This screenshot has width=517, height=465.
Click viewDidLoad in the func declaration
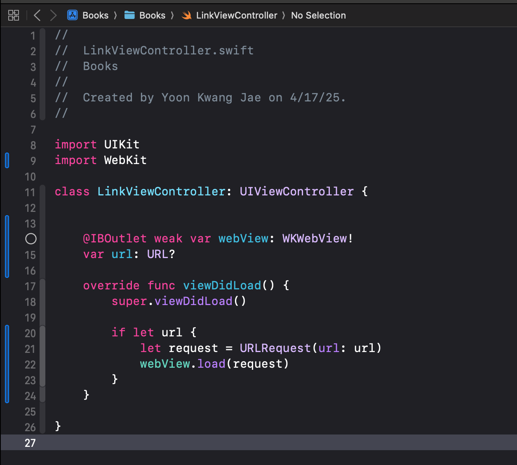coord(222,285)
